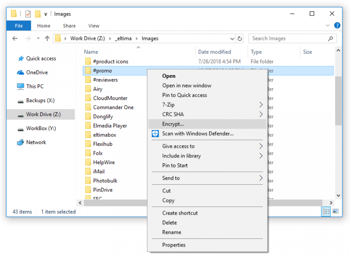The width and height of the screenshot is (350, 262).
Task: Click the Help question mark icon
Action: [x=337, y=25]
